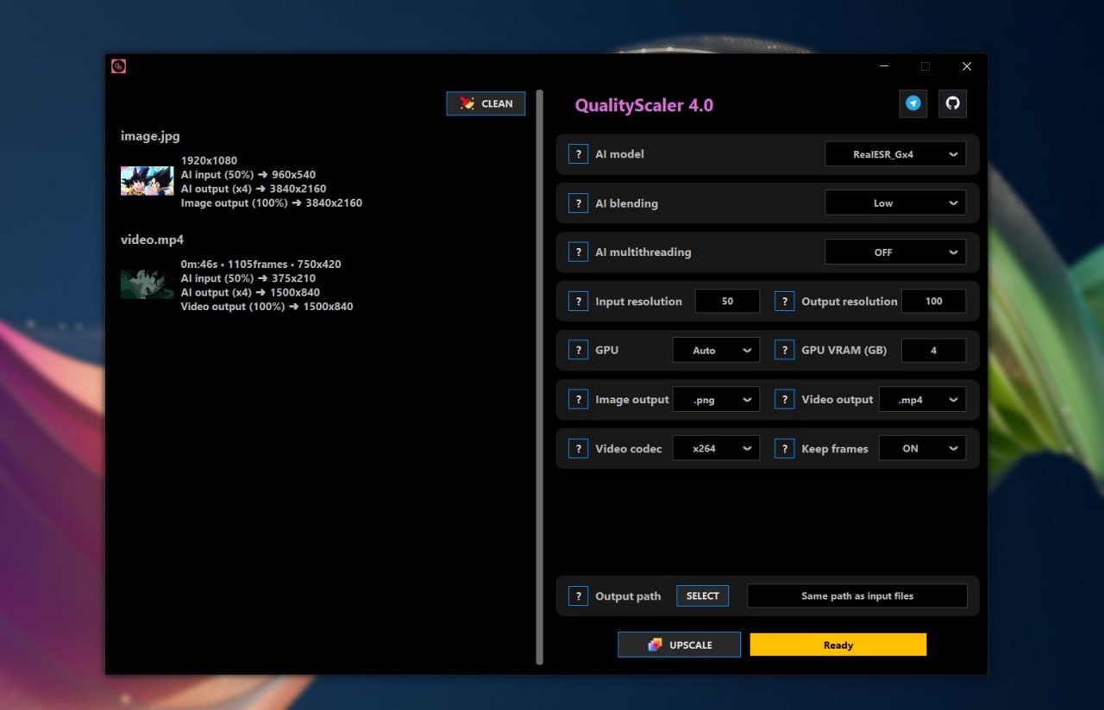Open the AI blending Low dropdown
The height and width of the screenshot is (710, 1104).
[895, 203]
